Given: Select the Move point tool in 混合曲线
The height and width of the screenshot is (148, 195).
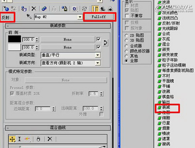Looking at the screenshot, I should (12, 139).
